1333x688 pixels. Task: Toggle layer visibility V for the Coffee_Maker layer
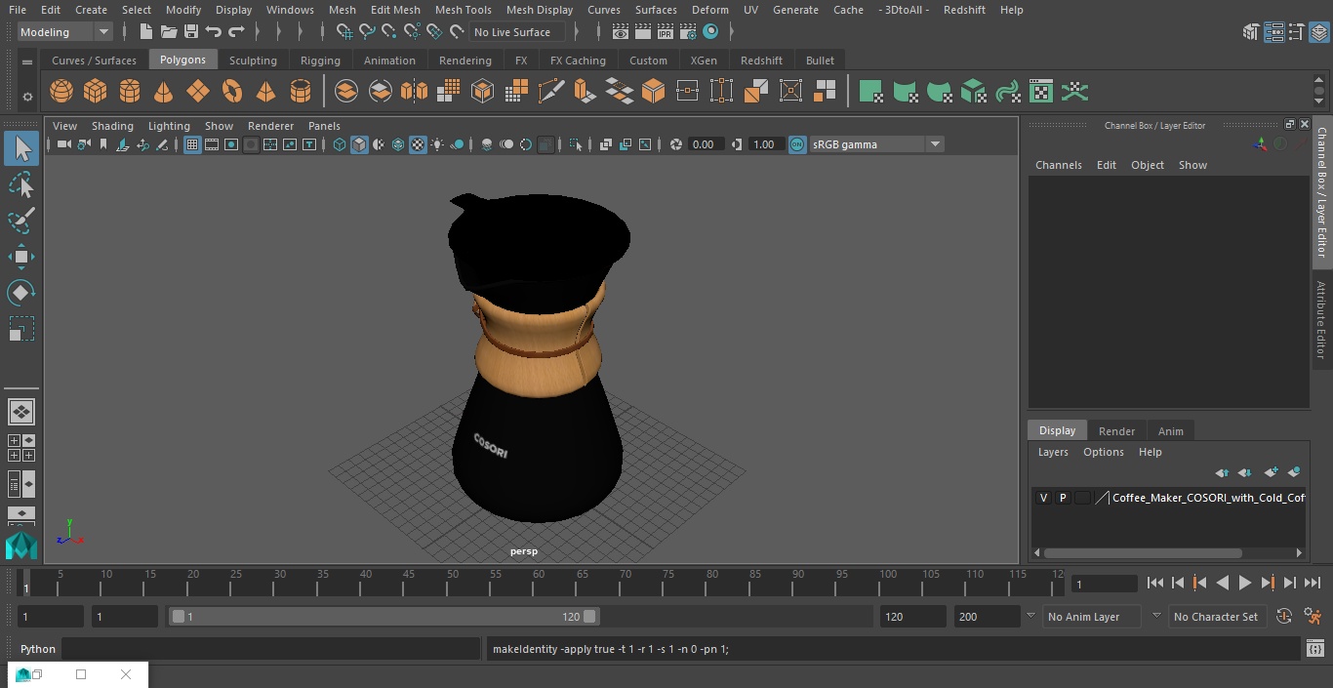point(1043,498)
